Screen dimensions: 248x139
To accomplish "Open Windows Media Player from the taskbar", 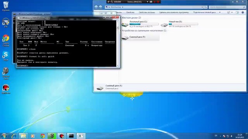I will coord(33,136).
